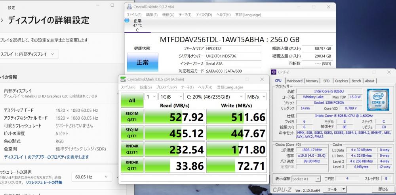Click the serial number field UHZKT01J1D5736
The image size is (396, 195).
pos(233,56)
